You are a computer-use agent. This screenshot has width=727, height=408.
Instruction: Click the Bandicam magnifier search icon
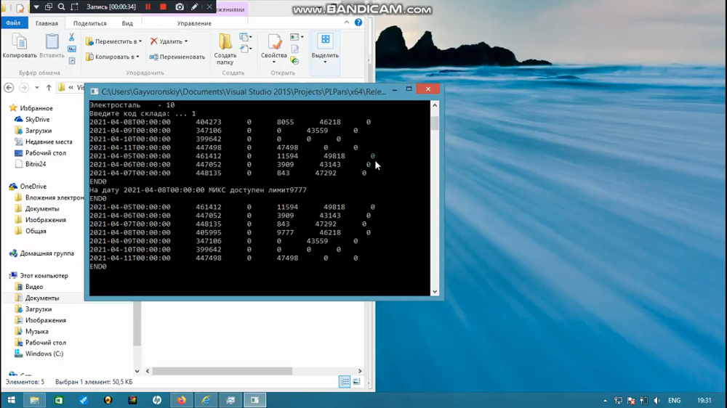(x=61, y=7)
